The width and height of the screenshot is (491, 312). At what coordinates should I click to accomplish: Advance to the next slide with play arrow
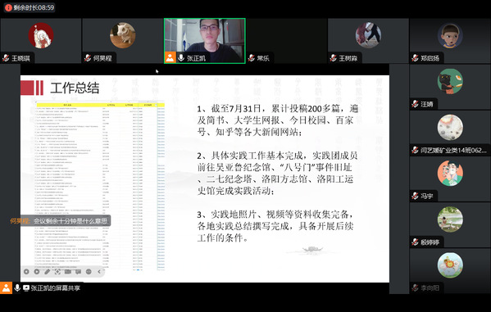[x=37, y=272]
